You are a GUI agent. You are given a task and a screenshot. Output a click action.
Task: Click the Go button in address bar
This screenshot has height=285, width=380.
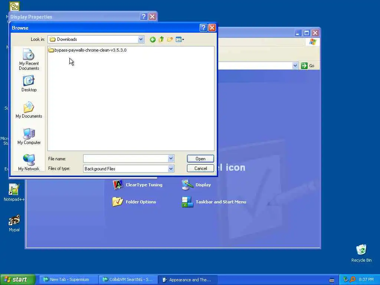pyautogui.click(x=308, y=66)
